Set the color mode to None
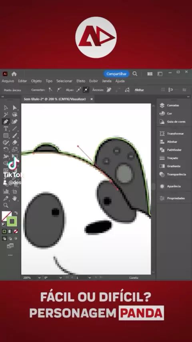The image size is (192, 342). (x=16, y=231)
